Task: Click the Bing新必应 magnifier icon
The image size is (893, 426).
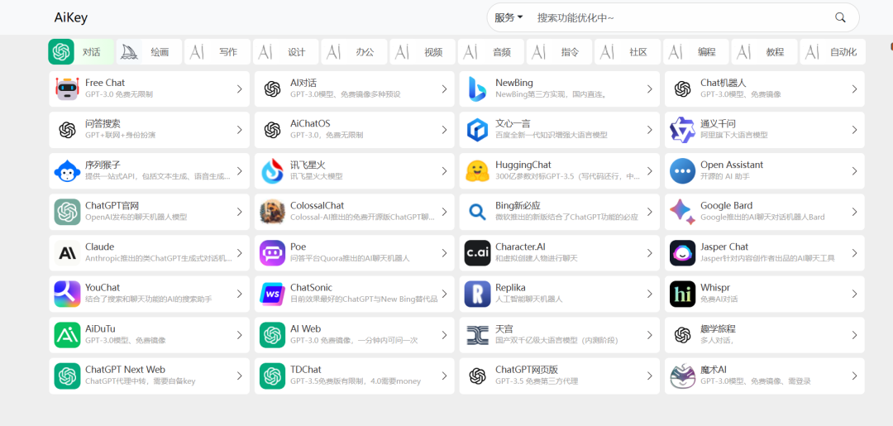Action: pyautogui.click(x=477, y=212)
